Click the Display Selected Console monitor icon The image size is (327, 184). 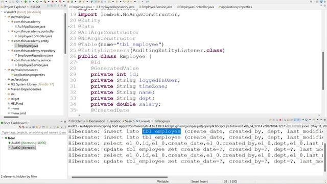coord(307,120)
